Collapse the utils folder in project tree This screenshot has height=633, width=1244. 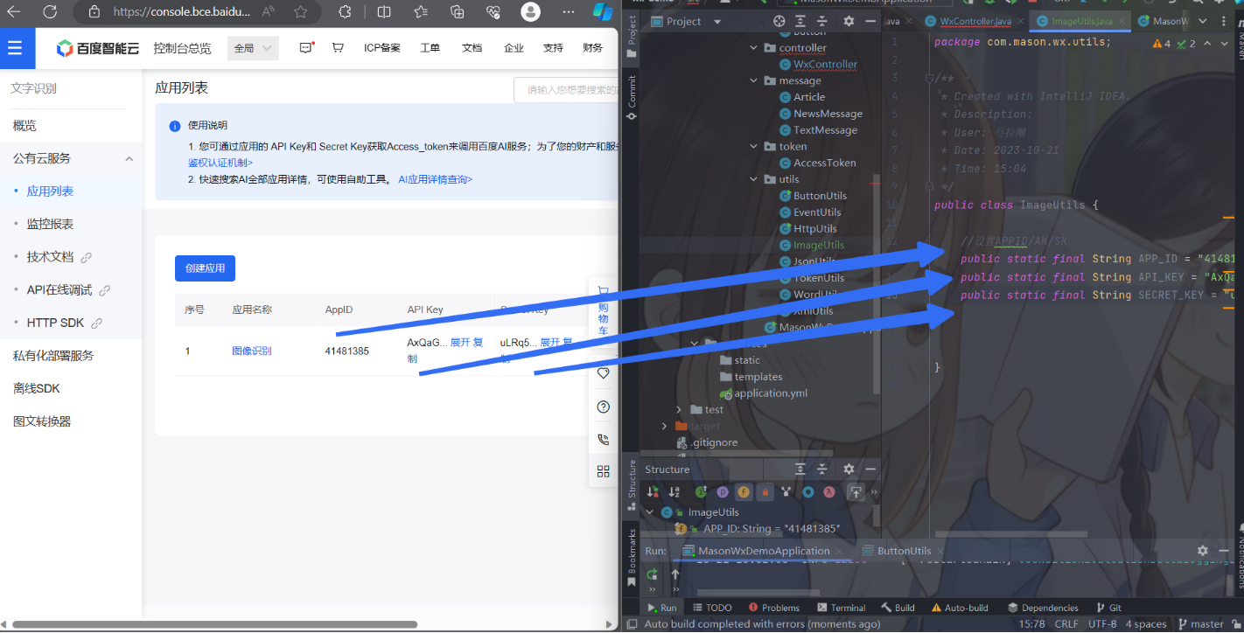pos(754,179)
